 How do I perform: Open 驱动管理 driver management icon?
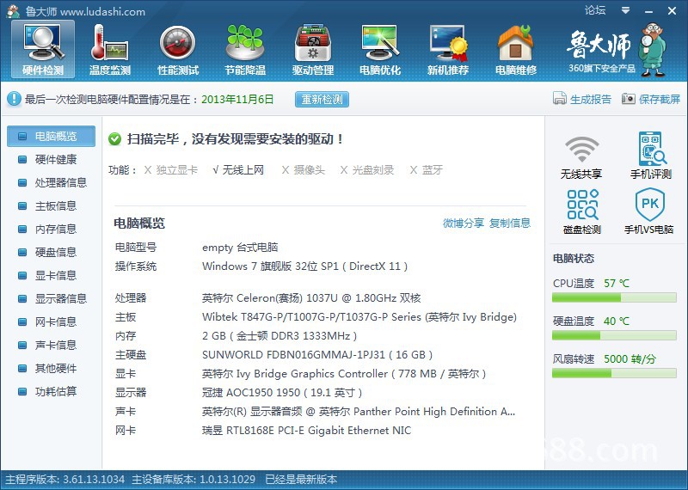point(313,49)
